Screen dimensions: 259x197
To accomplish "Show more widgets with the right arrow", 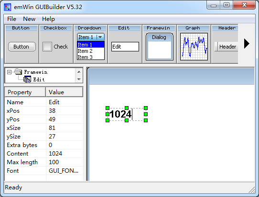I will click(x=247, y=44).
